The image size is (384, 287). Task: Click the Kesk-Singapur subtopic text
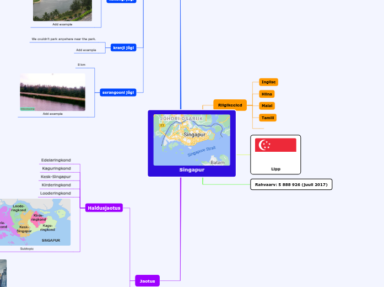[x=56, y=177]
